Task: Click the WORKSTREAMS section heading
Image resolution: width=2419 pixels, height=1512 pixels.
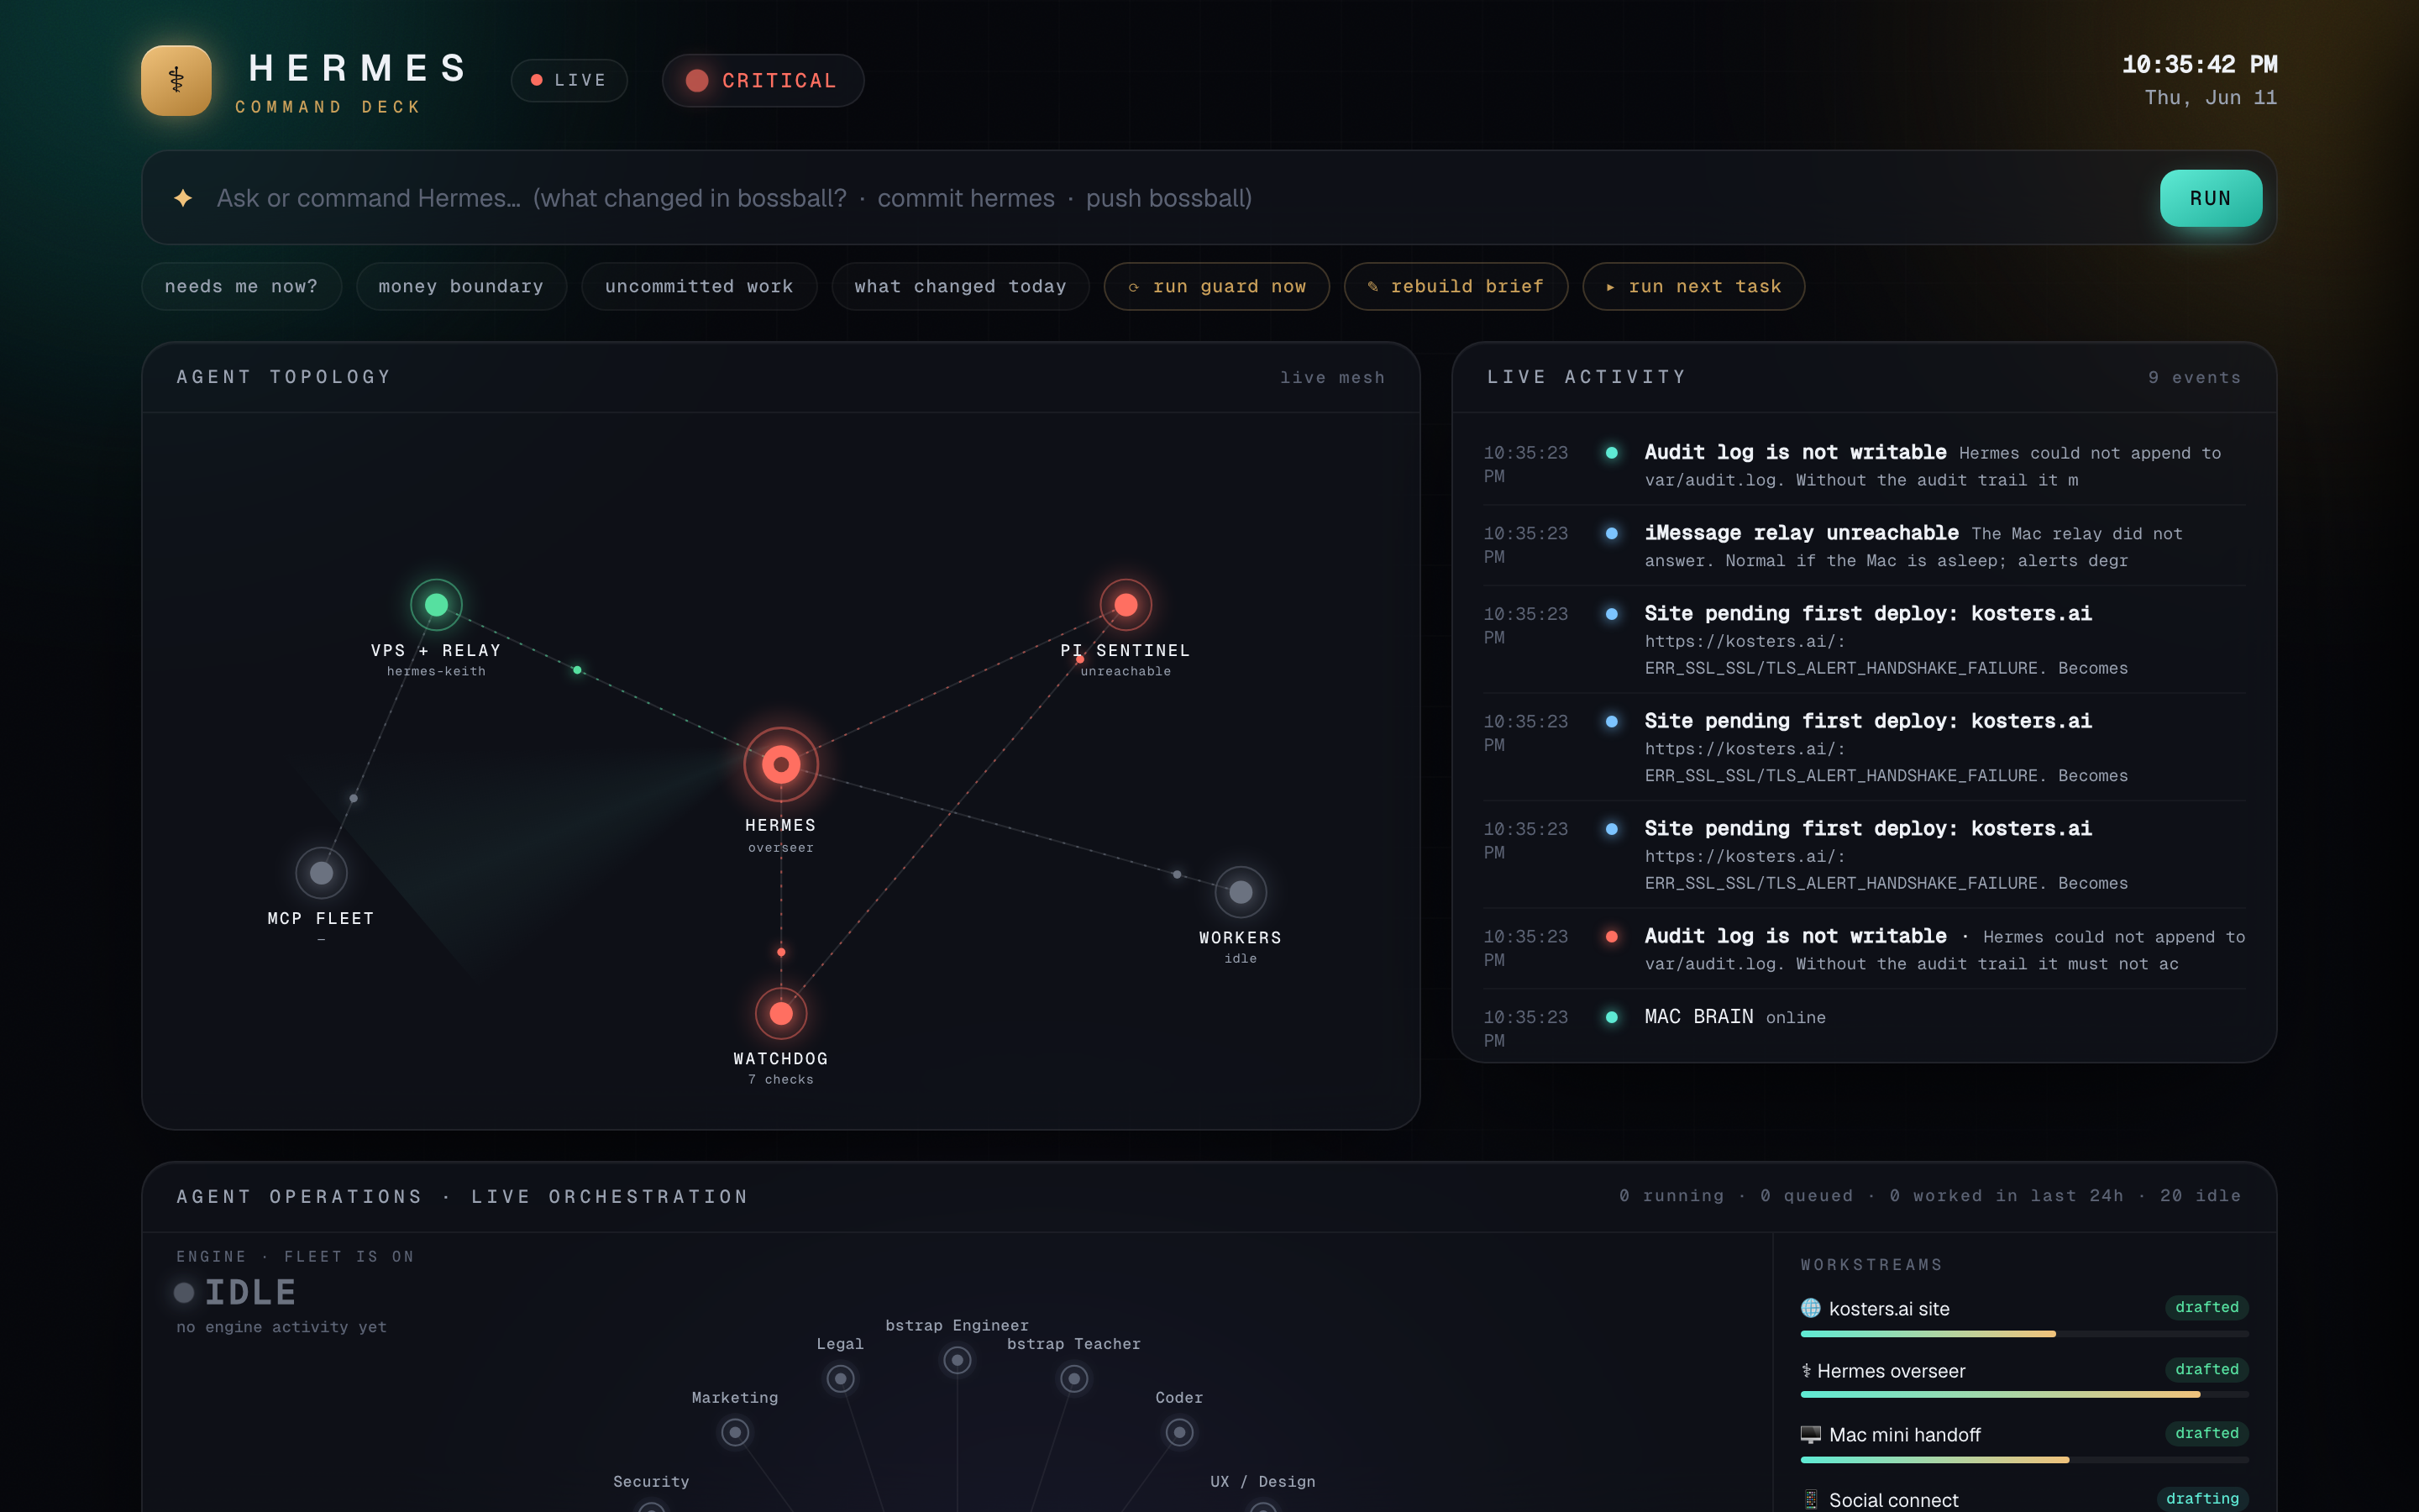Action: 1871,1265
